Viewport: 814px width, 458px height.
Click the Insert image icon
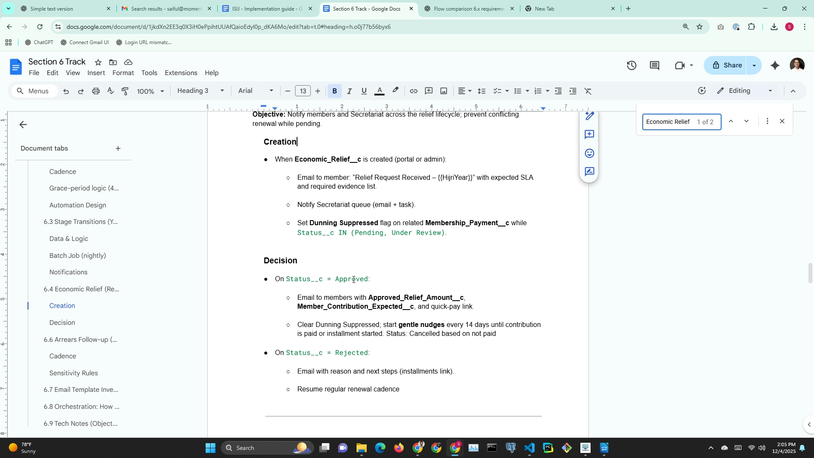[x=443, y=91]
